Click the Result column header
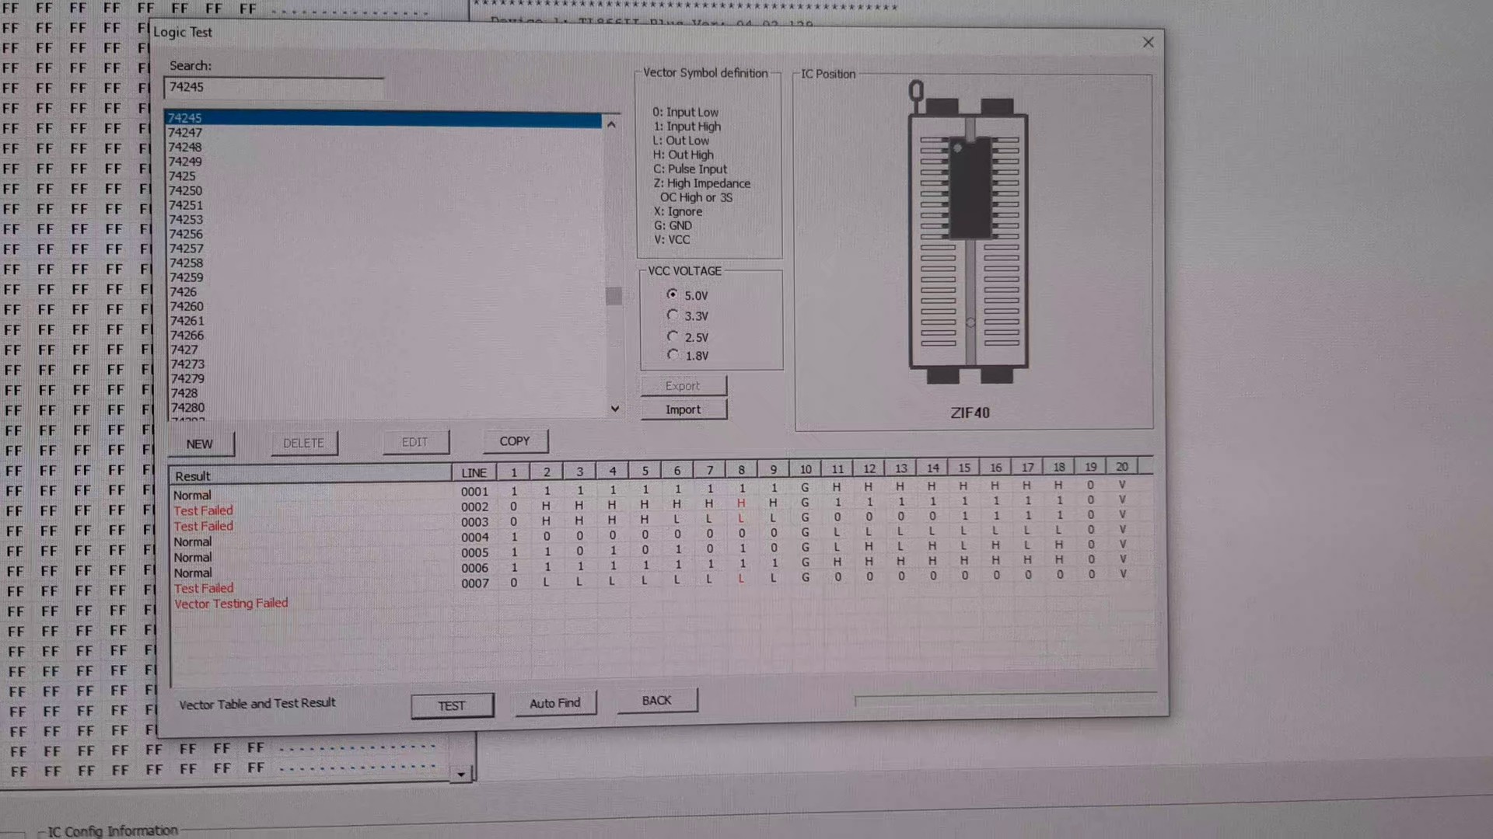Screen dimensions: 1493x839 tap(309, 475)
